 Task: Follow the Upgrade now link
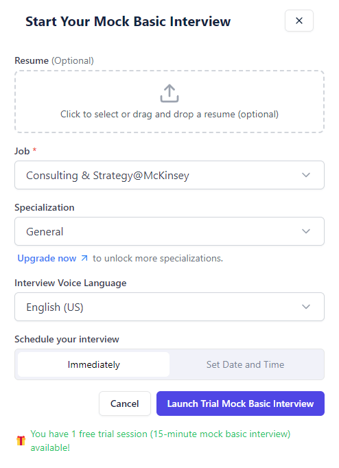(47, 258)
